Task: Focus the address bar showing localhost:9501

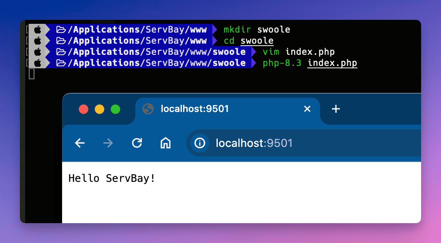Action: pyautogui.click(x=304, y=143)
